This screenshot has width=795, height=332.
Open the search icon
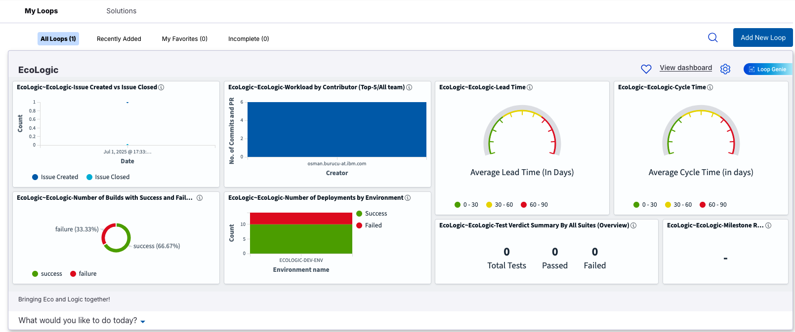712,37
